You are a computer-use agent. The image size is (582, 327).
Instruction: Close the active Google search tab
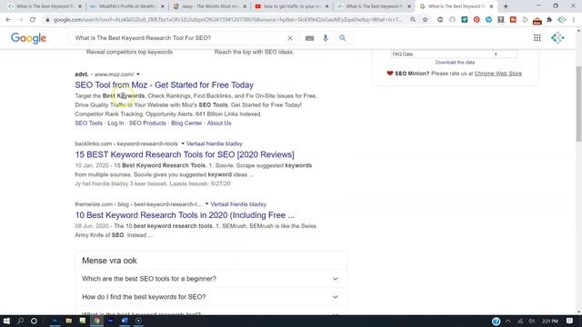click(x=491, y=6)
